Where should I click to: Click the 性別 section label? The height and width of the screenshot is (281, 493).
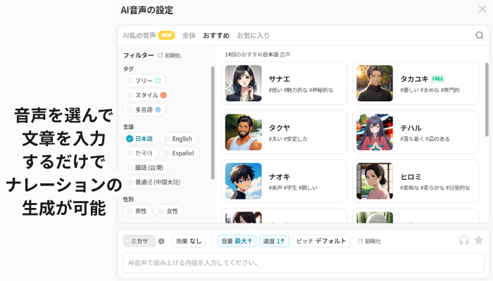[x=128, y=200]
